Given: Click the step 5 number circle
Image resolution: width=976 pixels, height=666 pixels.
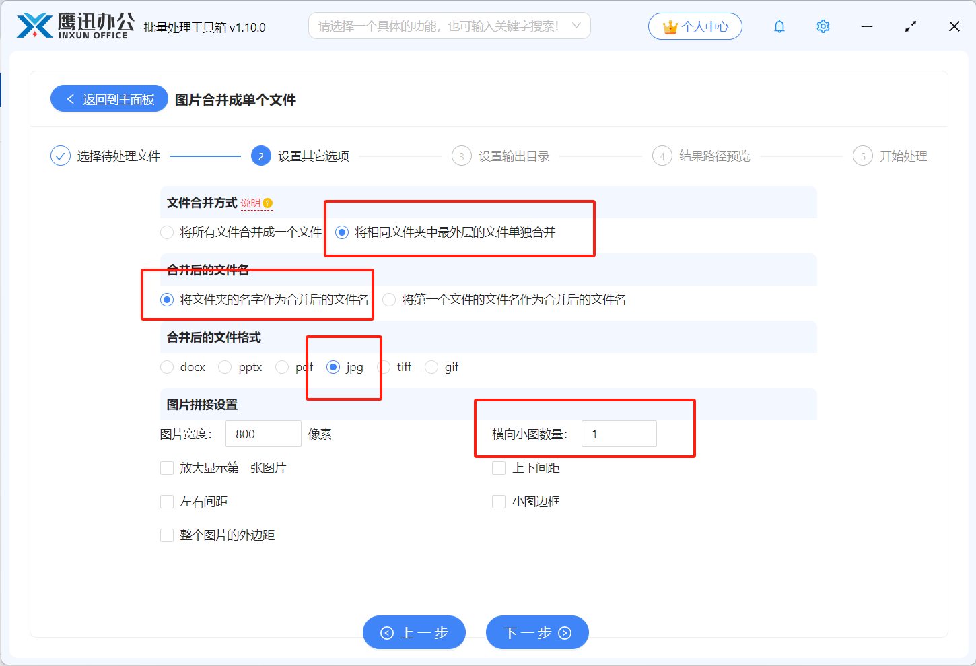Looking at the screenshot, I should [863, 156].
